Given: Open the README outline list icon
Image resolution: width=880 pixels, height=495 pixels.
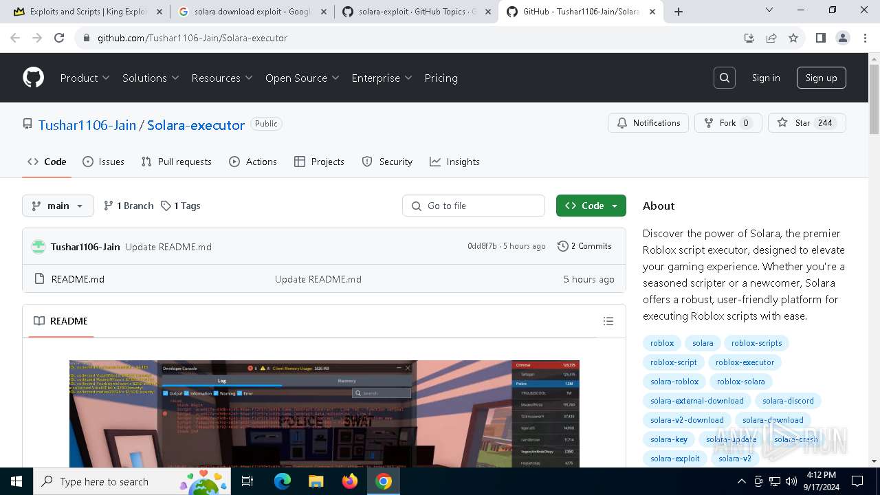Looking at the screenshot, I should pos(608,321).
